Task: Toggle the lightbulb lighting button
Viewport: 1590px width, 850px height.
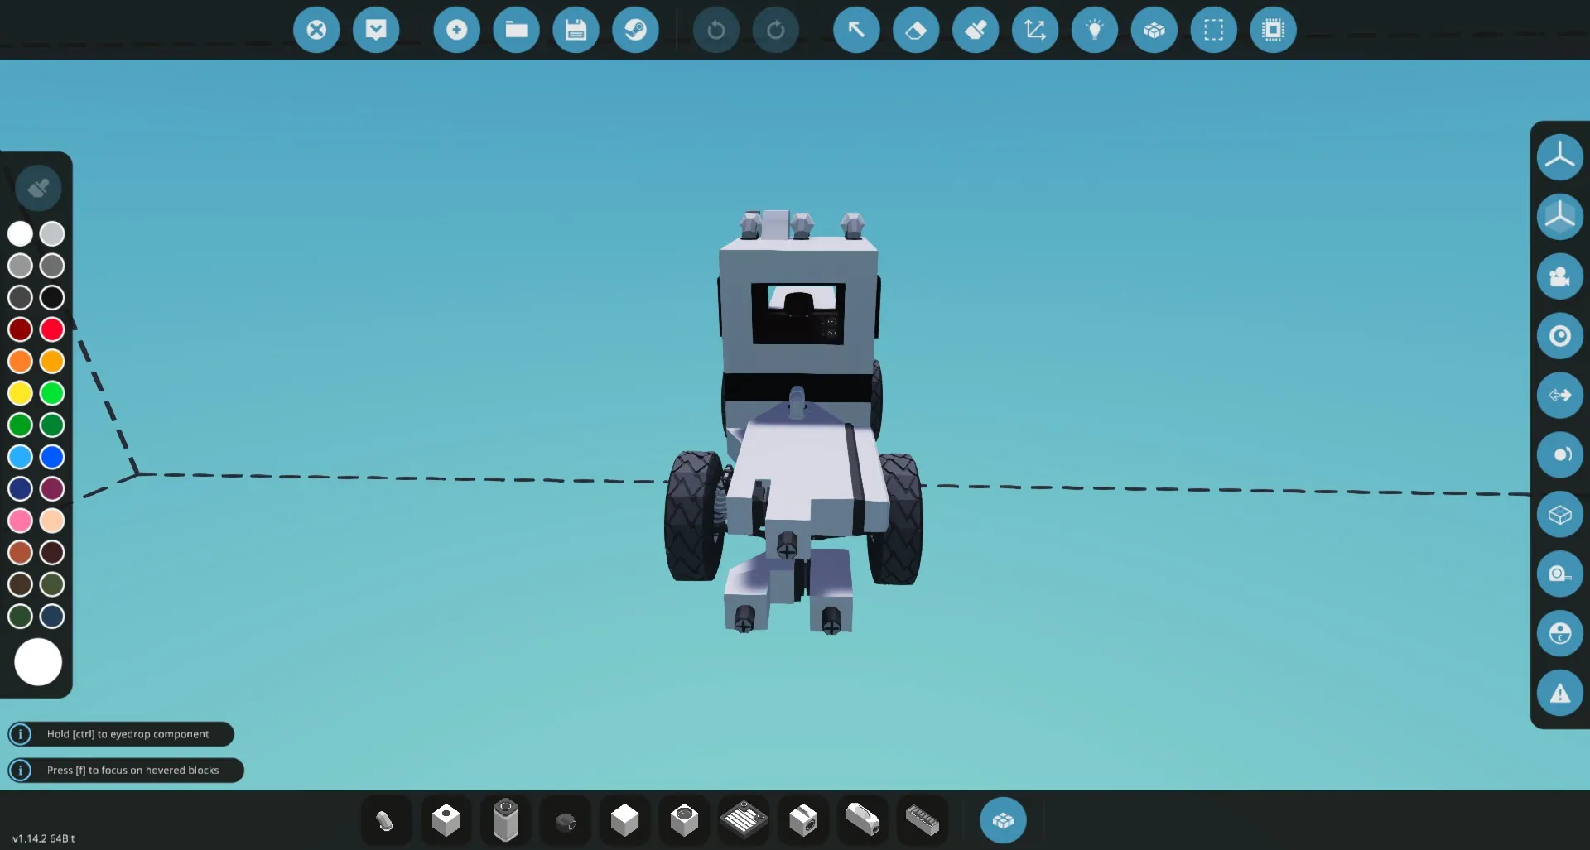Action: [x=1094, y=31]
